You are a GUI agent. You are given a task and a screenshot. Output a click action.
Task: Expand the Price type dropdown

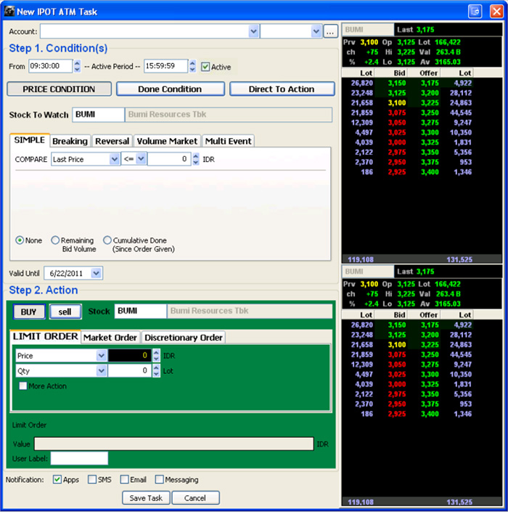coord(102,355)
